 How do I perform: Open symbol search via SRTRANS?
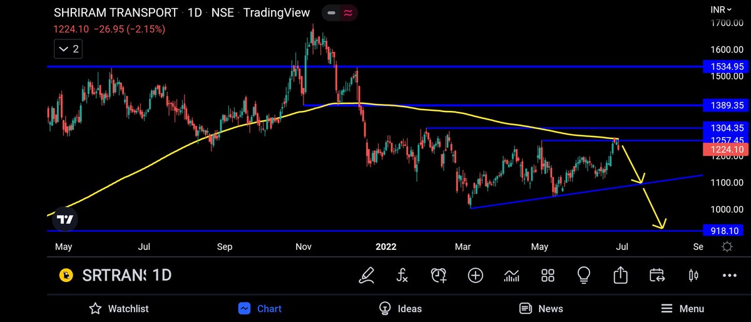coord(114,275)
